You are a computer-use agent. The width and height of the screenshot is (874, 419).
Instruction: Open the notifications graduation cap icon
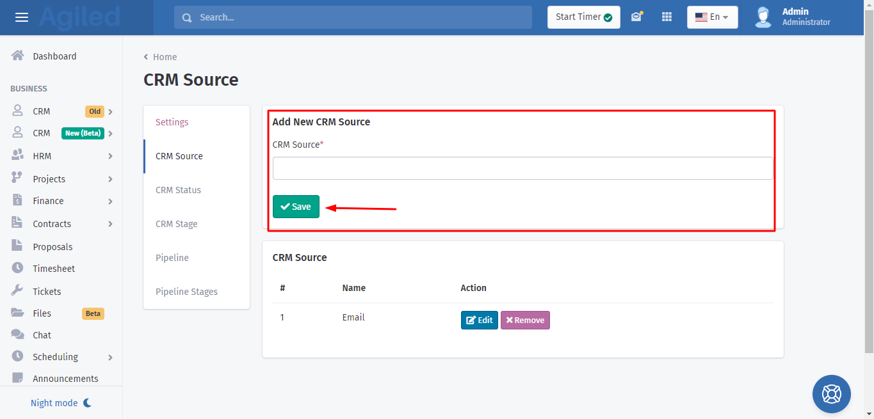(636, 17)
